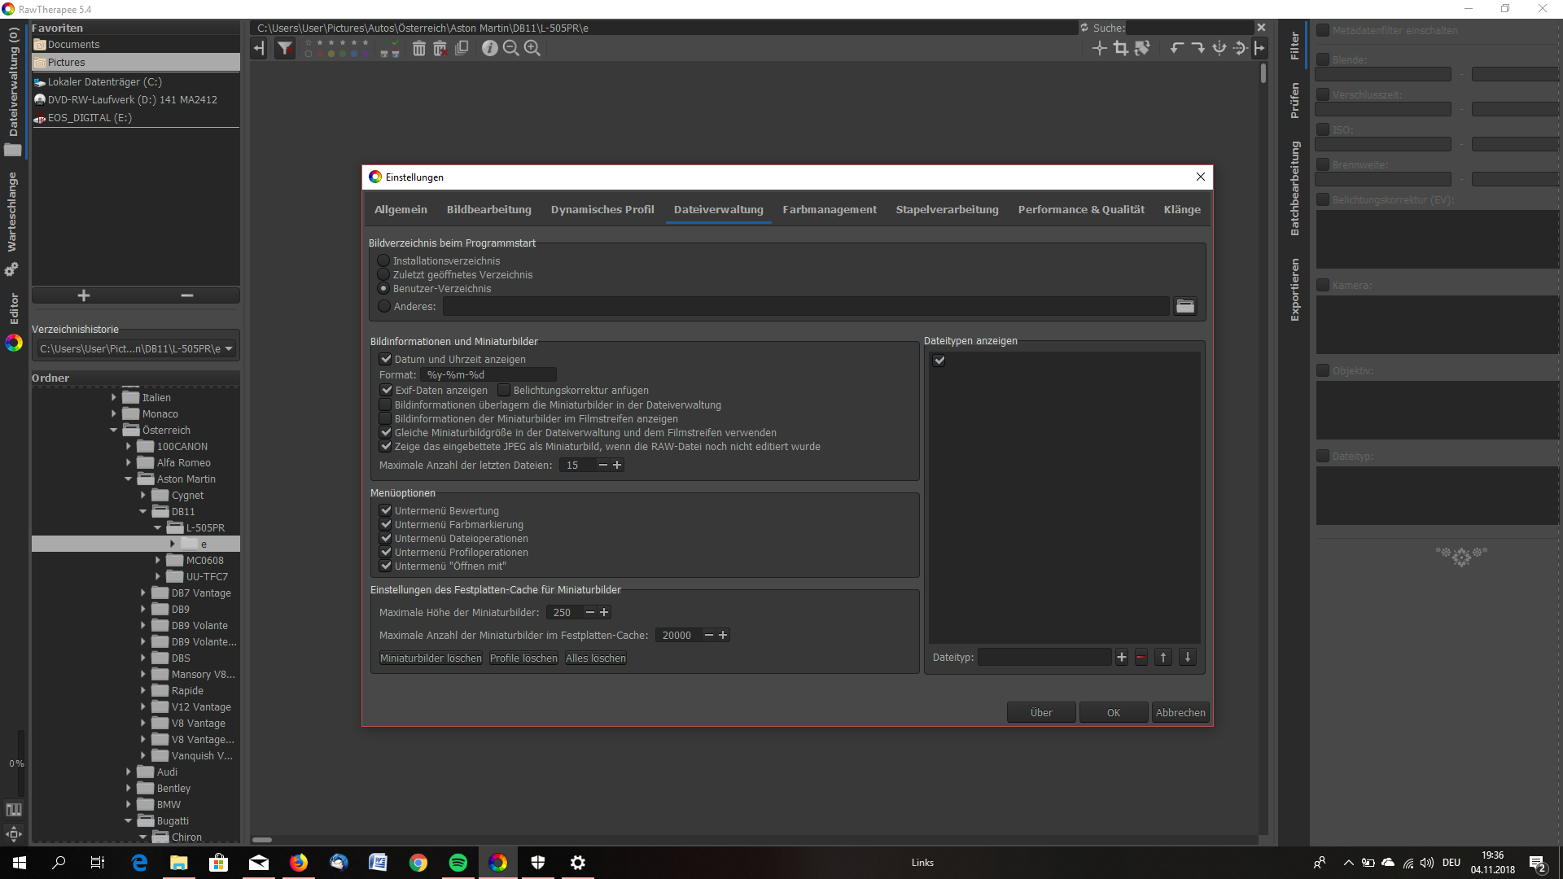
Task: Enable Bildinformationen überlagern die Miniaturbilder checkbox
Action: point(386,405)
